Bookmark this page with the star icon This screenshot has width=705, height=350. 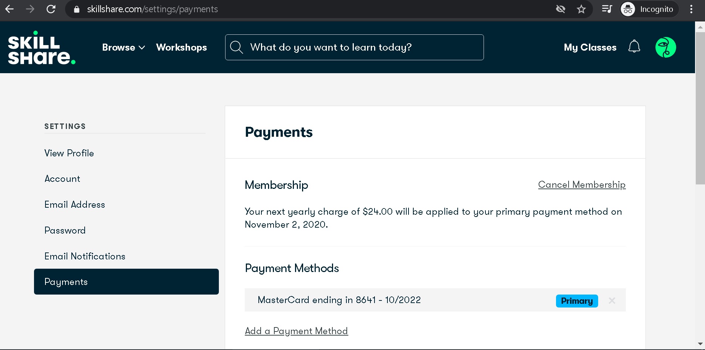pyautogui.click(x=581, y=9)
